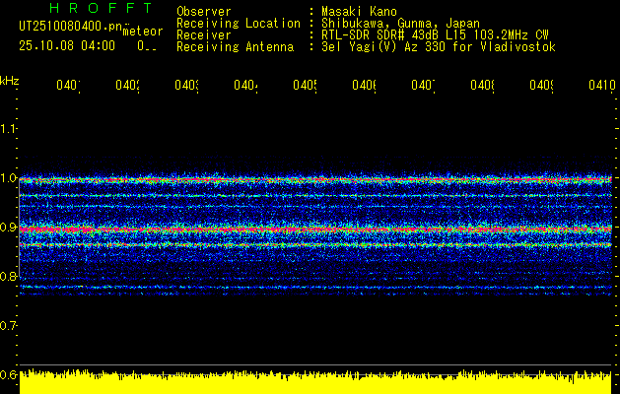620x394 pixels.
Task: Click the strong red signal band at 0.9 kHz
Action: coord(315,229)
